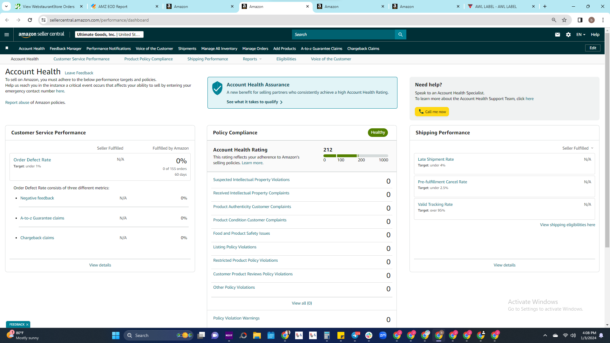Image resolution: width=610 pixels, height=343 pixels.
Task: Bookmark this page with the star icon
Action: 564,20
